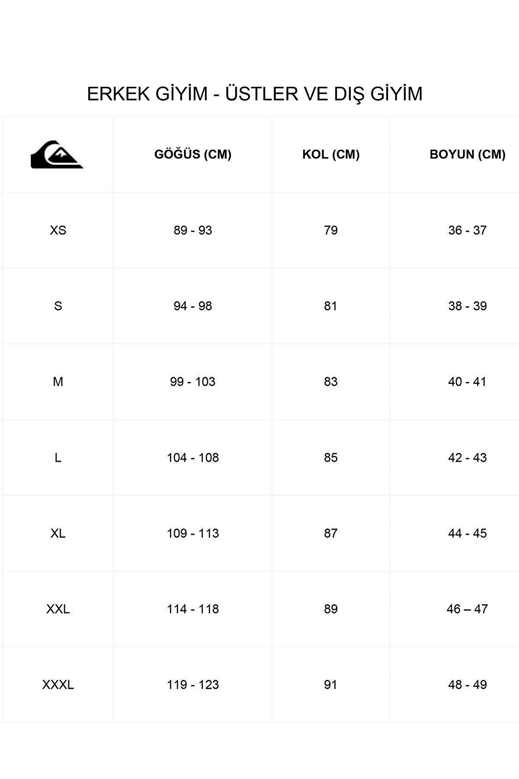Click chest value 109 - 113
Screen dimensions: 519x779
[x=193, y=533]
